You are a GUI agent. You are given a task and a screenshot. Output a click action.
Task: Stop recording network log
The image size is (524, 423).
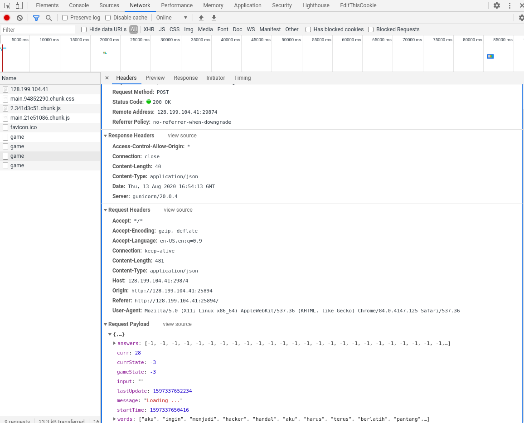tap(7, 18)
